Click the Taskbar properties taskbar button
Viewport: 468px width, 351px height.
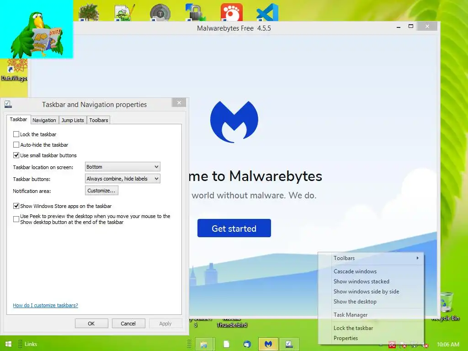click(x=289, y=345)
